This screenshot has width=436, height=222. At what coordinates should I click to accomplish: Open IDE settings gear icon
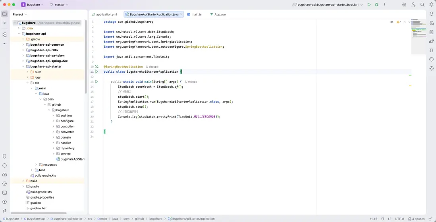[x=431, y=5]
